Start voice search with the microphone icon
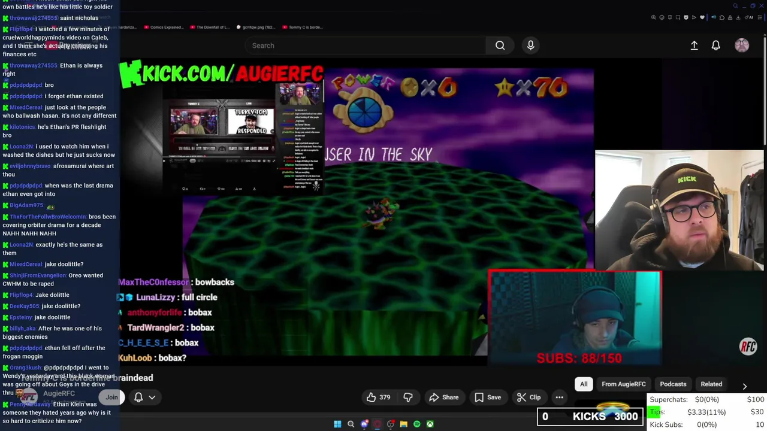 tap(530, 45)
